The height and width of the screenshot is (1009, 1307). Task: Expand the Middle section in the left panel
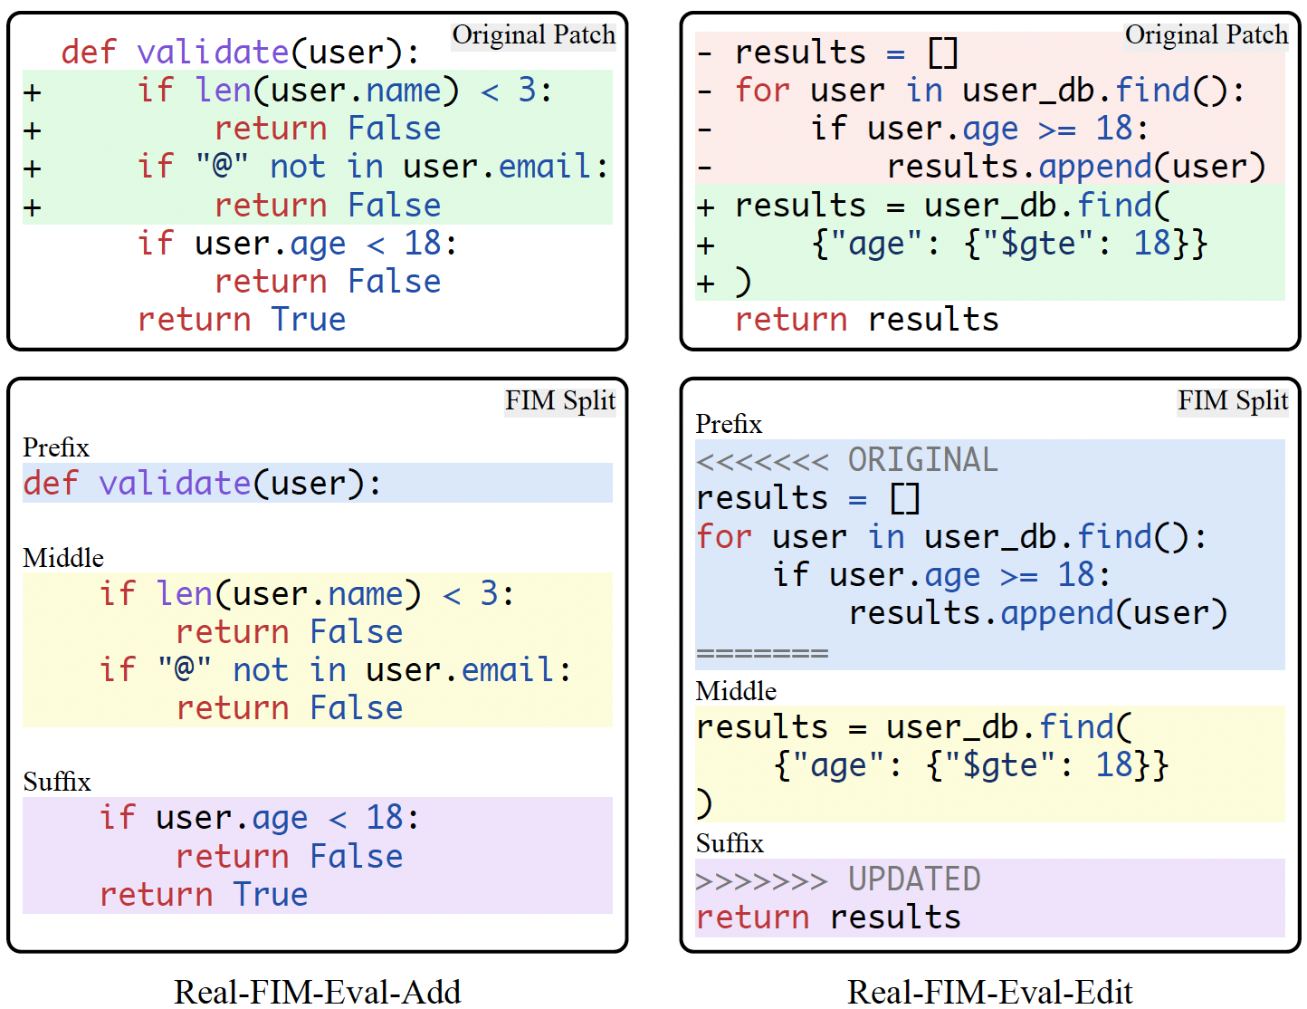point(62,558)
